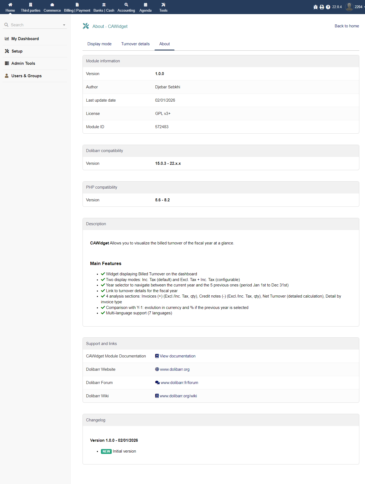Click the bug report icon

tap(315, 7)
